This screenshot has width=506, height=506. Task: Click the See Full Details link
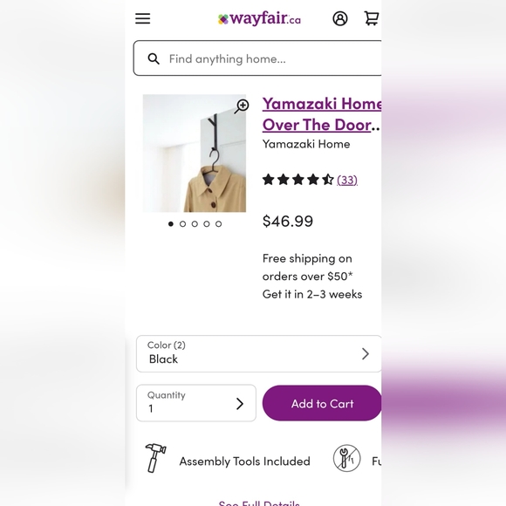pos(259,503)
